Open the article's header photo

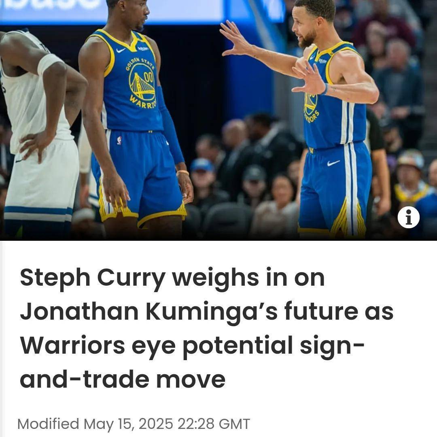[218, 120]
